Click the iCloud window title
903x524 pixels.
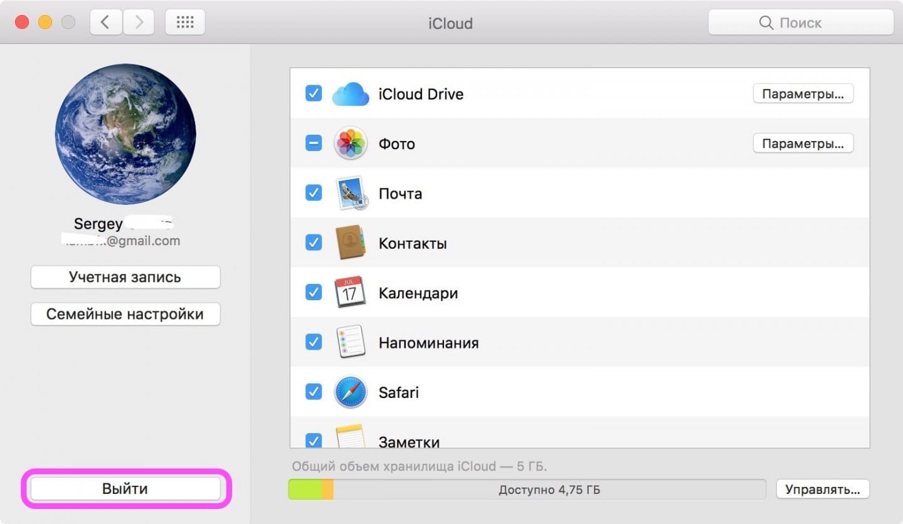click(x=450, y=24)
